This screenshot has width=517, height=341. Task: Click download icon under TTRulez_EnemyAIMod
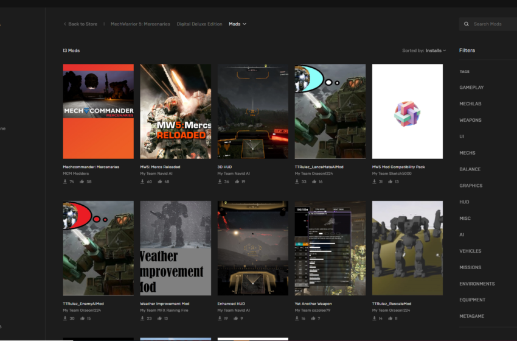pos(65,318)
